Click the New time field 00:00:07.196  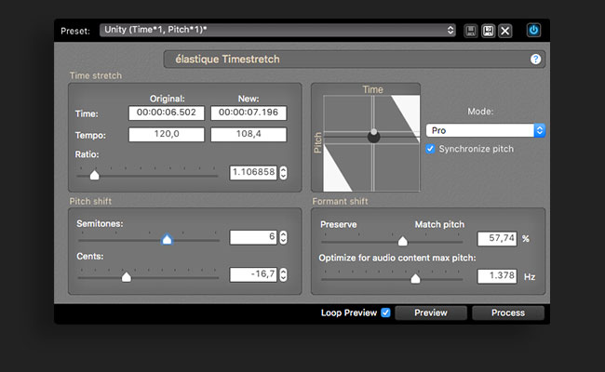pyautogui.click(x=249, y=113)
